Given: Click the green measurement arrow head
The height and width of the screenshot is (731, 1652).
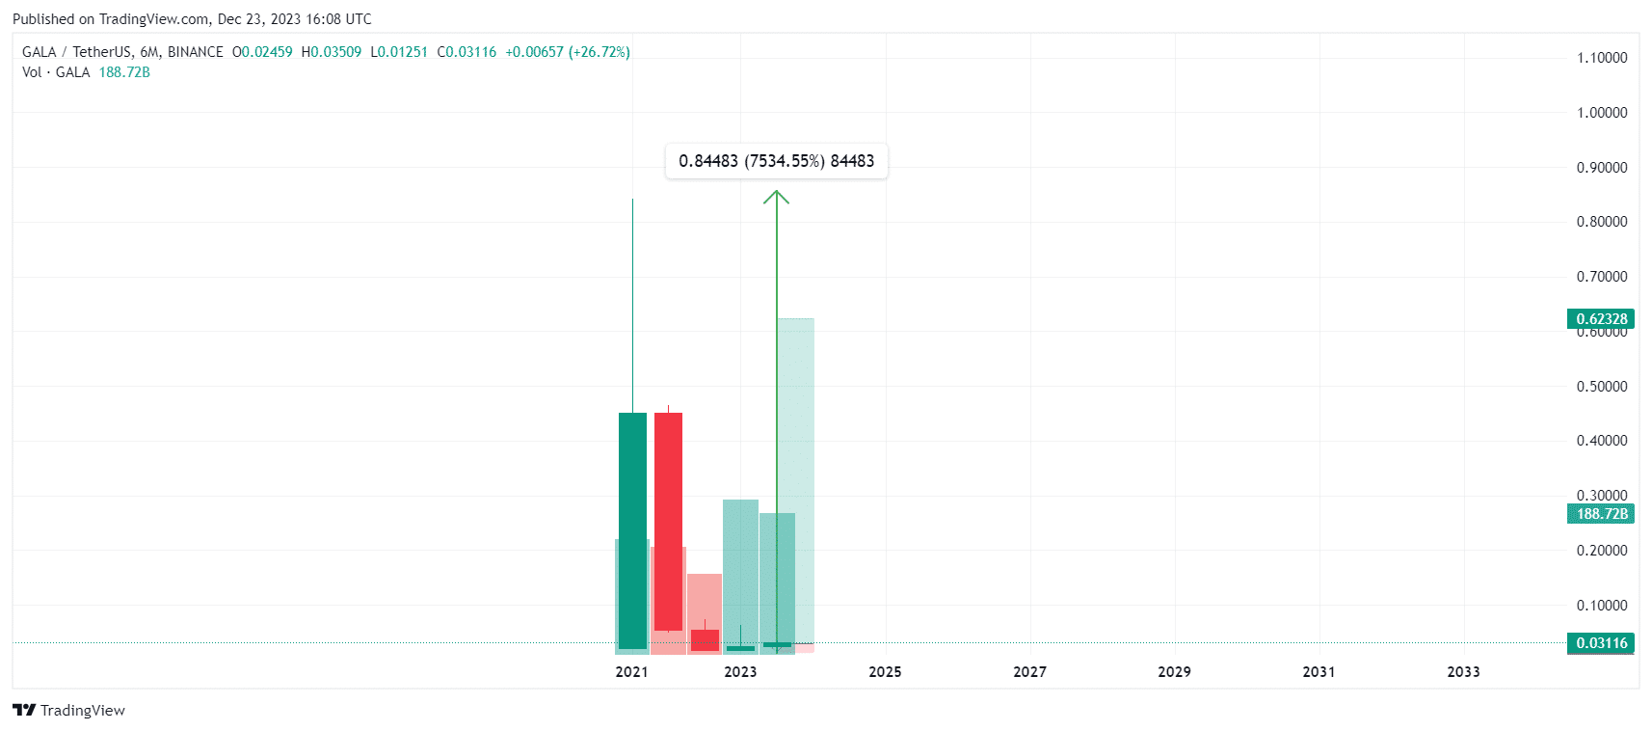Looking at the screenshot, I should coord(777,197).
